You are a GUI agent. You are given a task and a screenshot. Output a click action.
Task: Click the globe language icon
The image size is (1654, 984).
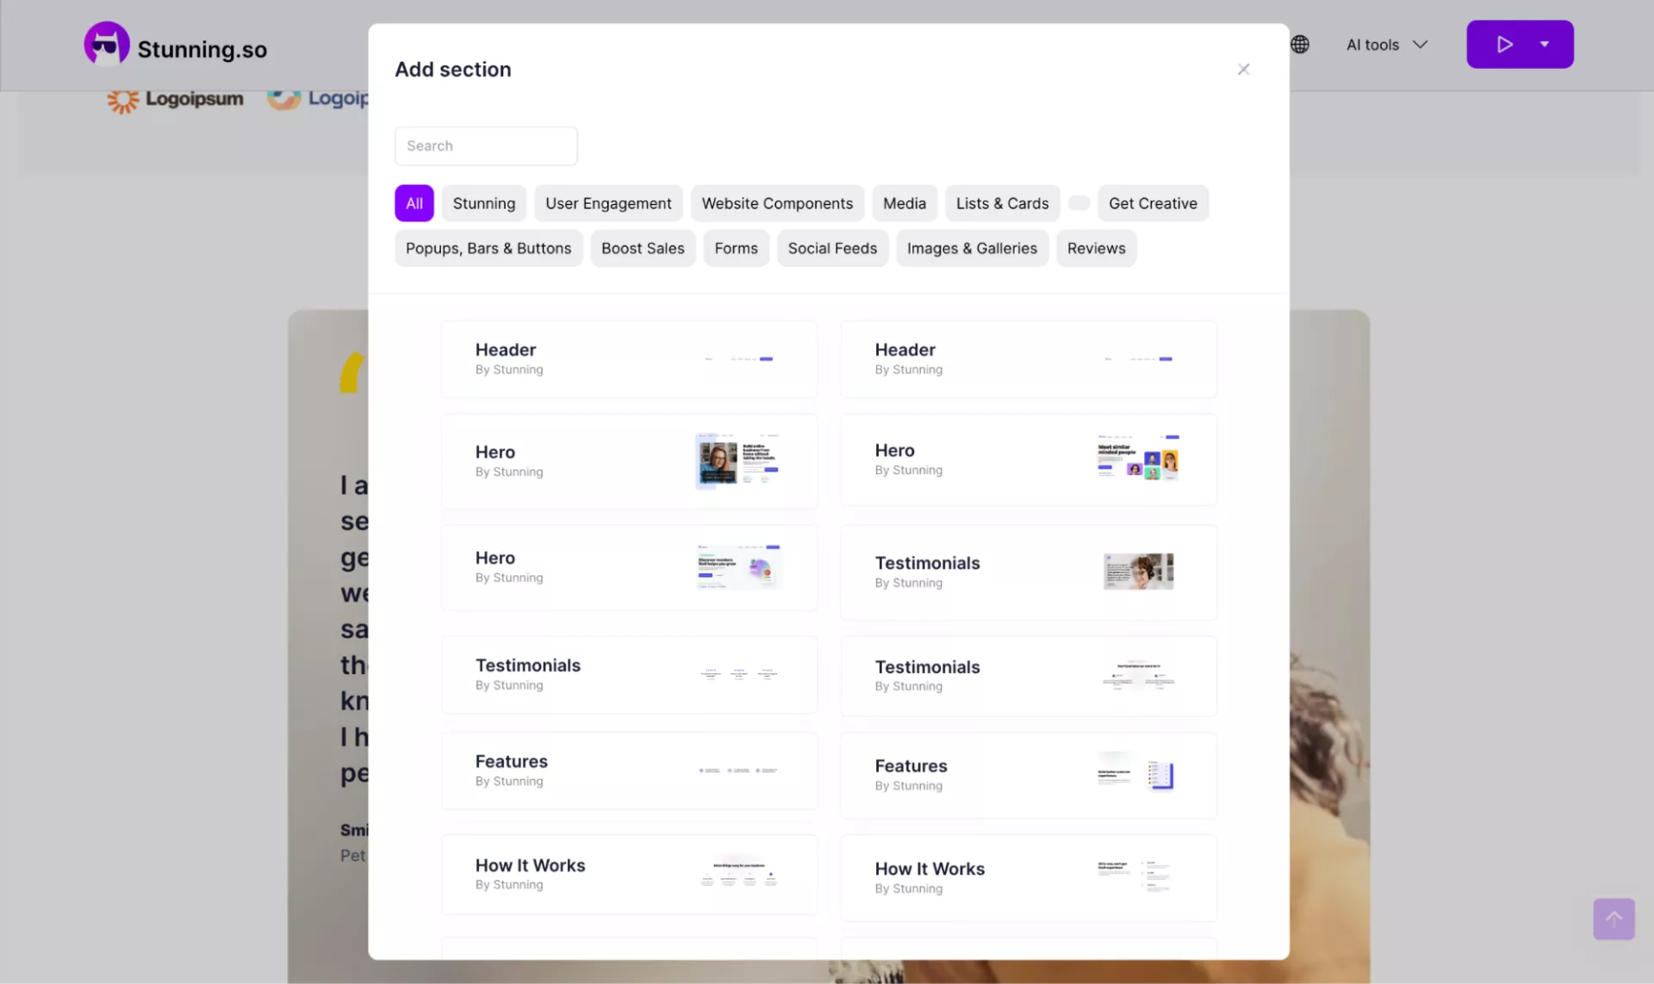(x=1300, y=45)
